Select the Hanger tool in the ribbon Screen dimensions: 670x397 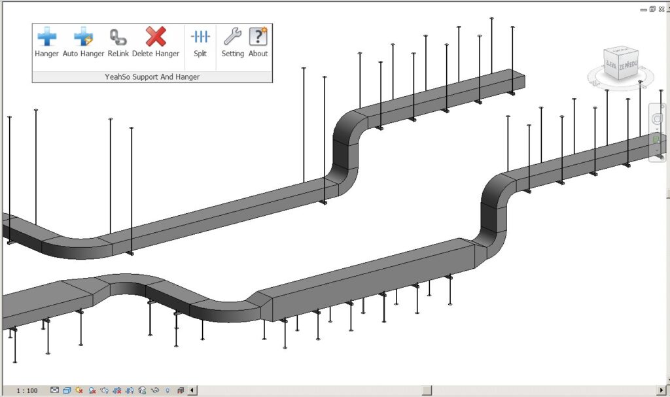click(x=46, y=43)
